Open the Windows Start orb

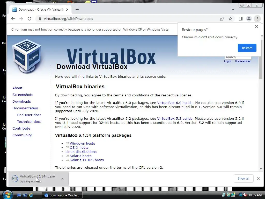pos(7,195)
